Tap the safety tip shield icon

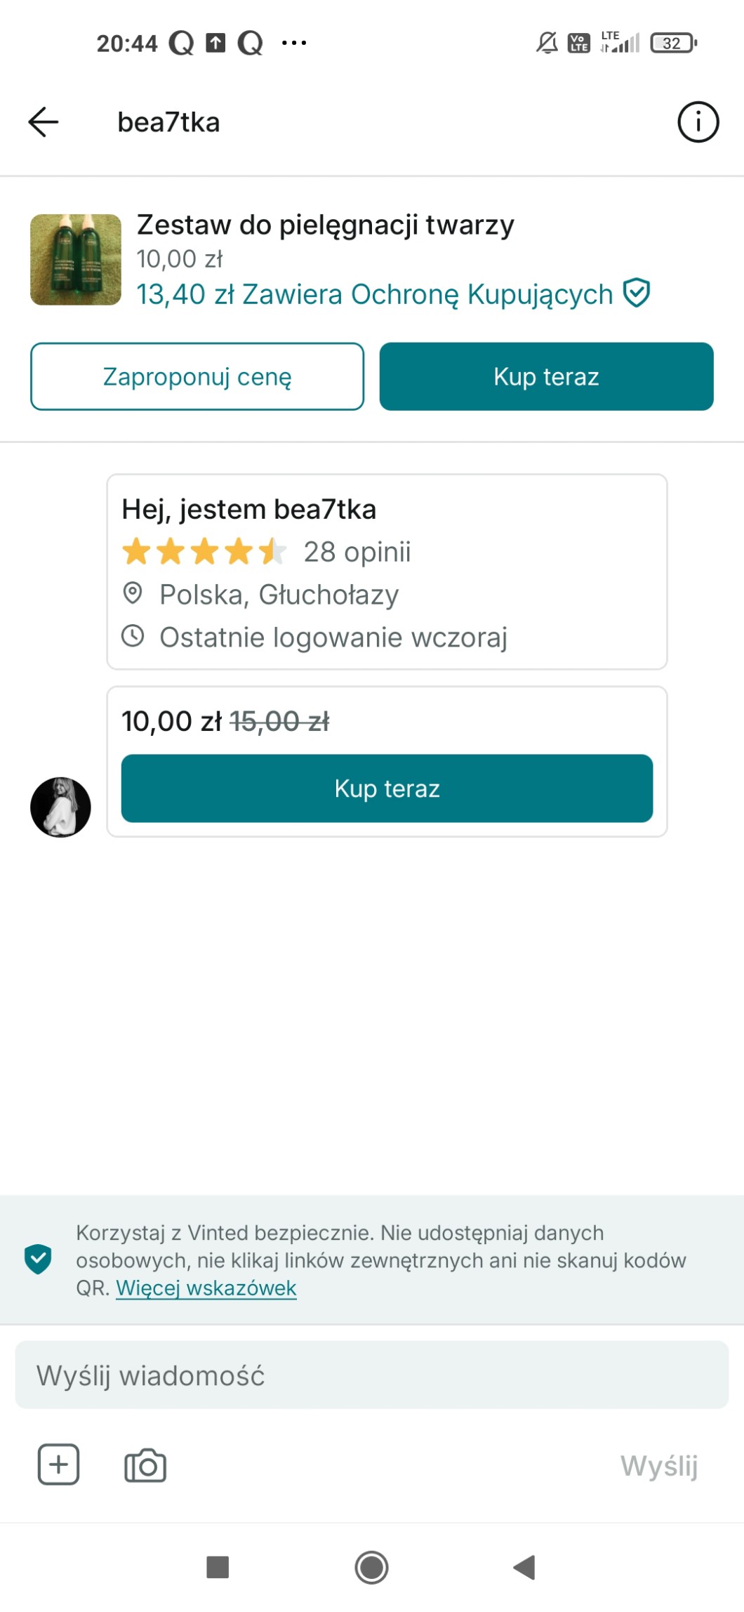click(x=38, y=1260)
